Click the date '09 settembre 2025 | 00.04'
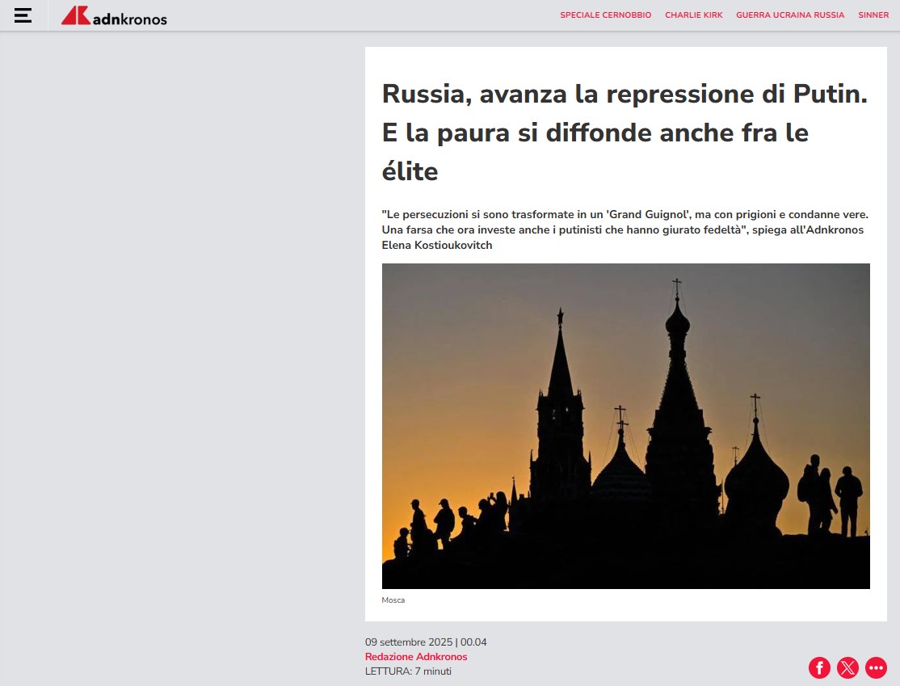 pos(426,642)
